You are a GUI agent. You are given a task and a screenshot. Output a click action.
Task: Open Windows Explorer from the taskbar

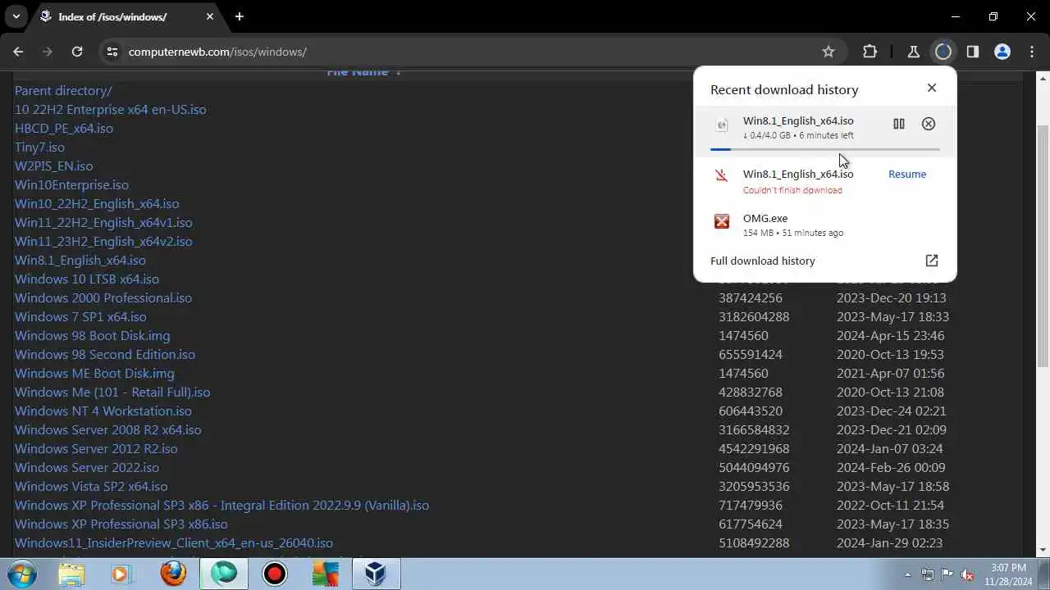72,574
